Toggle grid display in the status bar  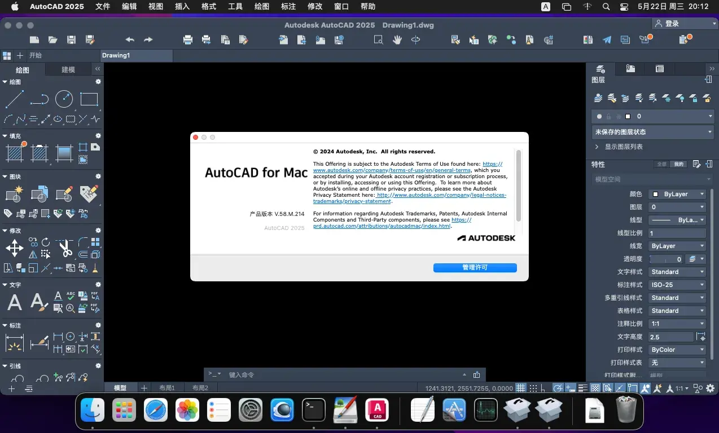[x=521, y=388]
